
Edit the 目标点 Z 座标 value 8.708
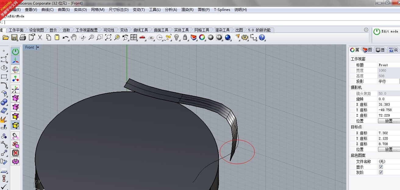coord(389,144)
